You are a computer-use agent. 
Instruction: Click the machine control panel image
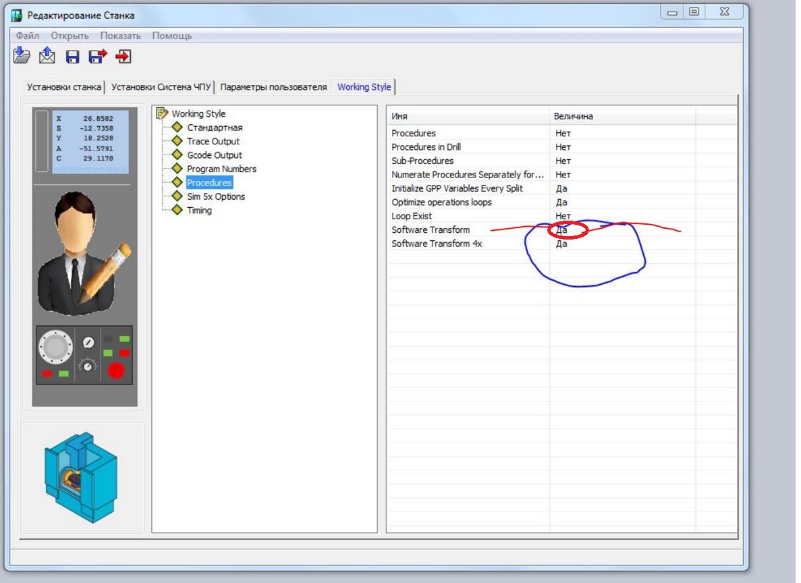pyautogui.click(x=84, y=355)
